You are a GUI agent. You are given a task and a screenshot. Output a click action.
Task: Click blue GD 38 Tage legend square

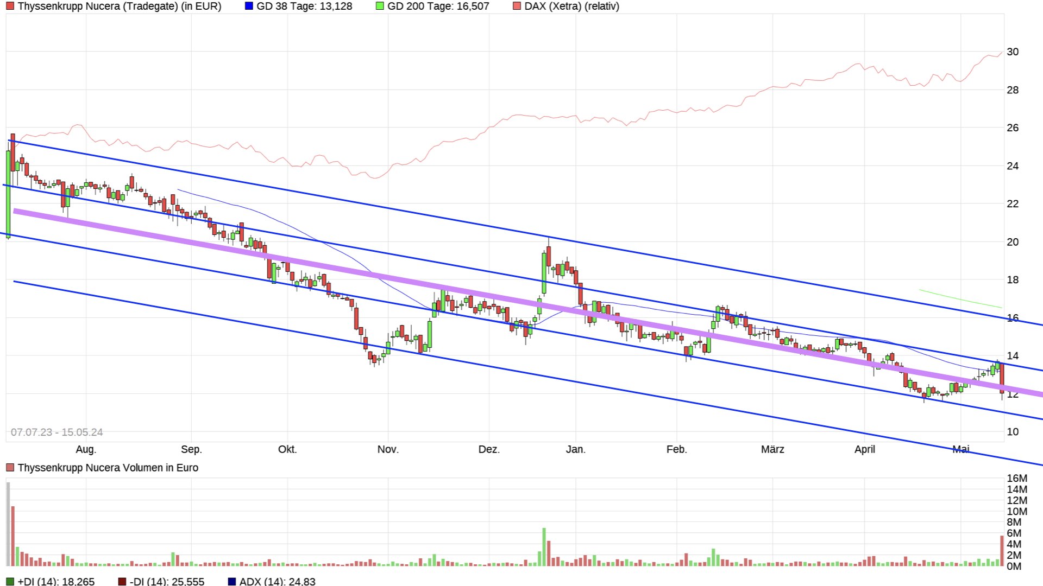(249, 7)
